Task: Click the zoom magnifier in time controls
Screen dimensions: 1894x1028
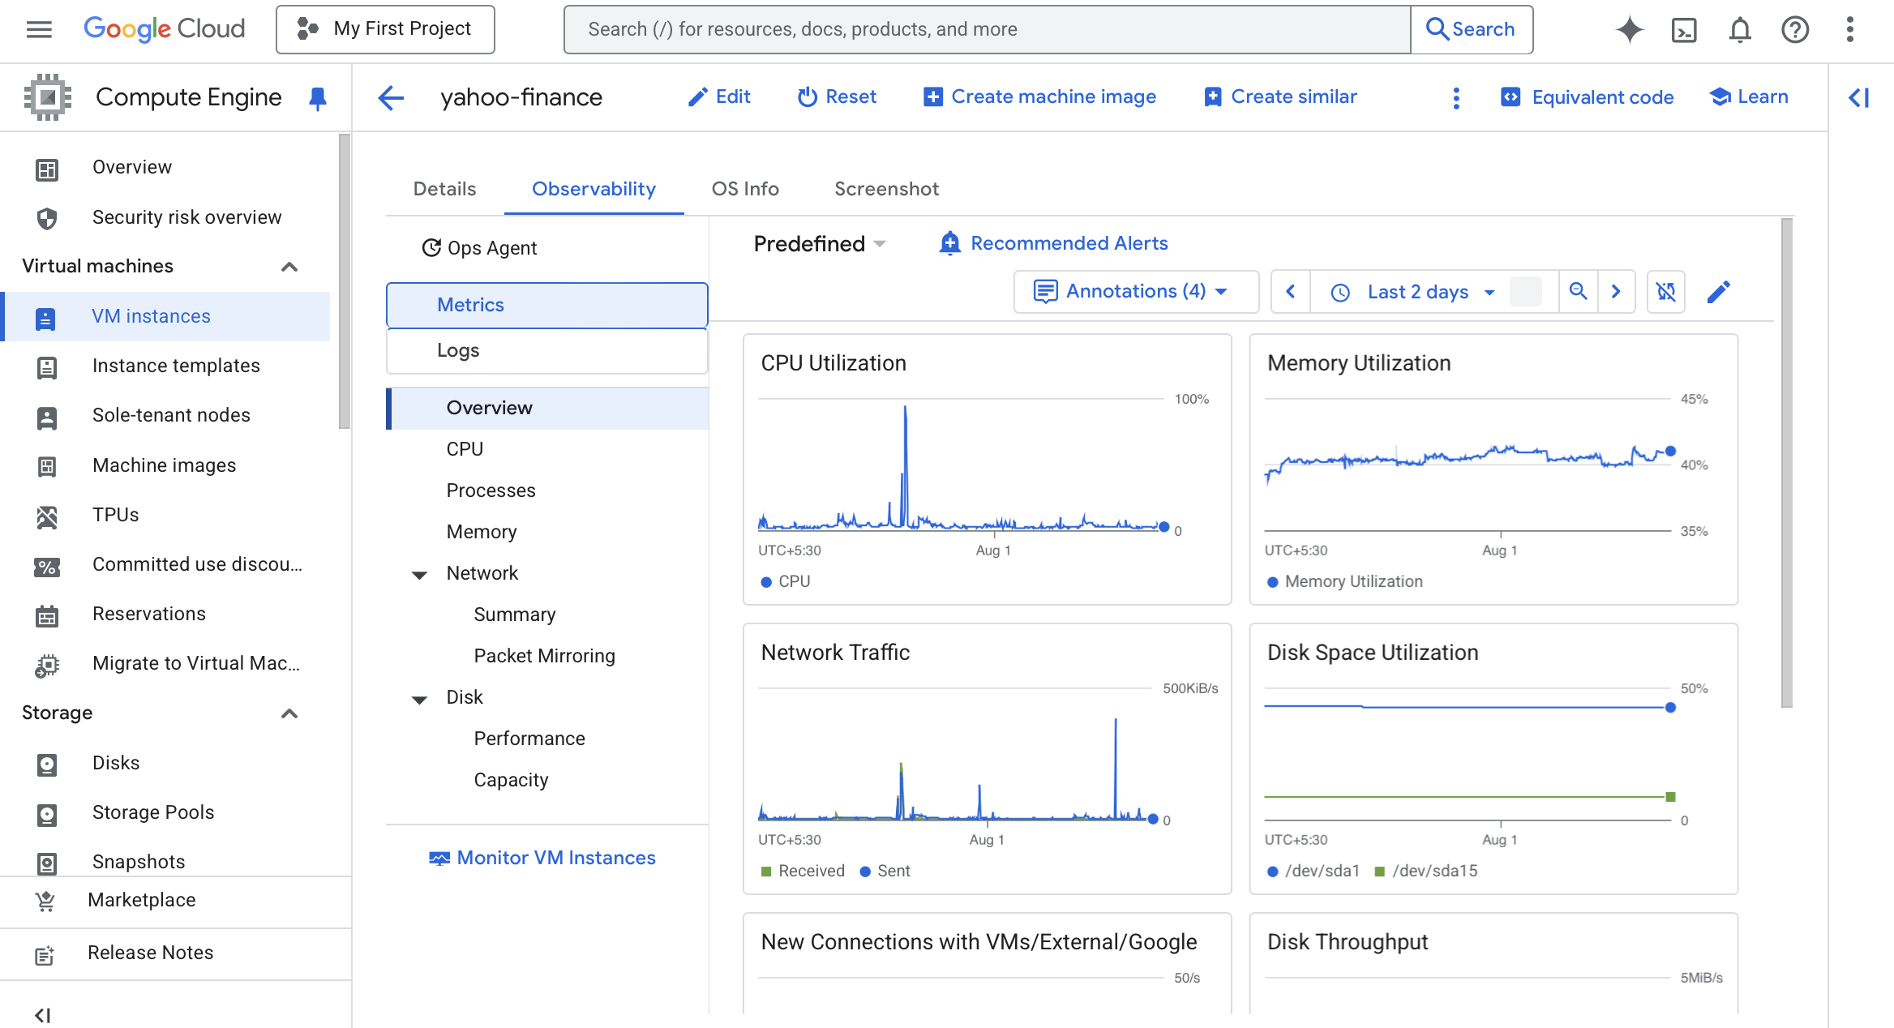Action: [x=1578, y=292]
